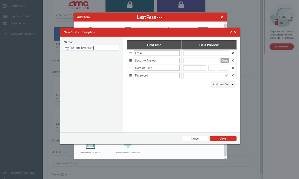The width and height of the screenshot is (299, 179).
Task: Remove the Email field row
Action: (x=233, y=53)
